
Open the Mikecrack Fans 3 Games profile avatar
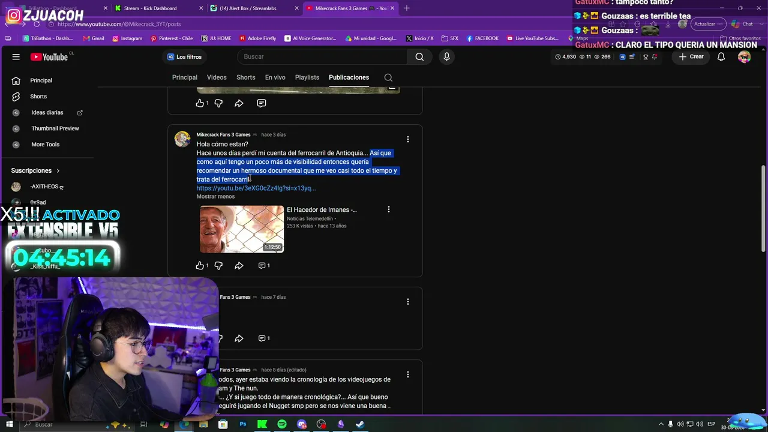pyautogui.click(x=182, y=139)
